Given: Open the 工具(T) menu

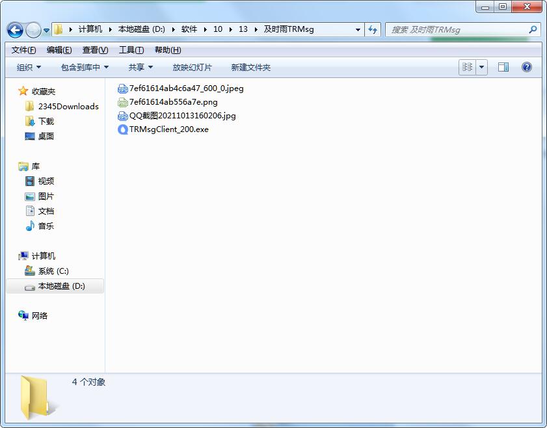Looking at the screenshot, I should point(131,50).
